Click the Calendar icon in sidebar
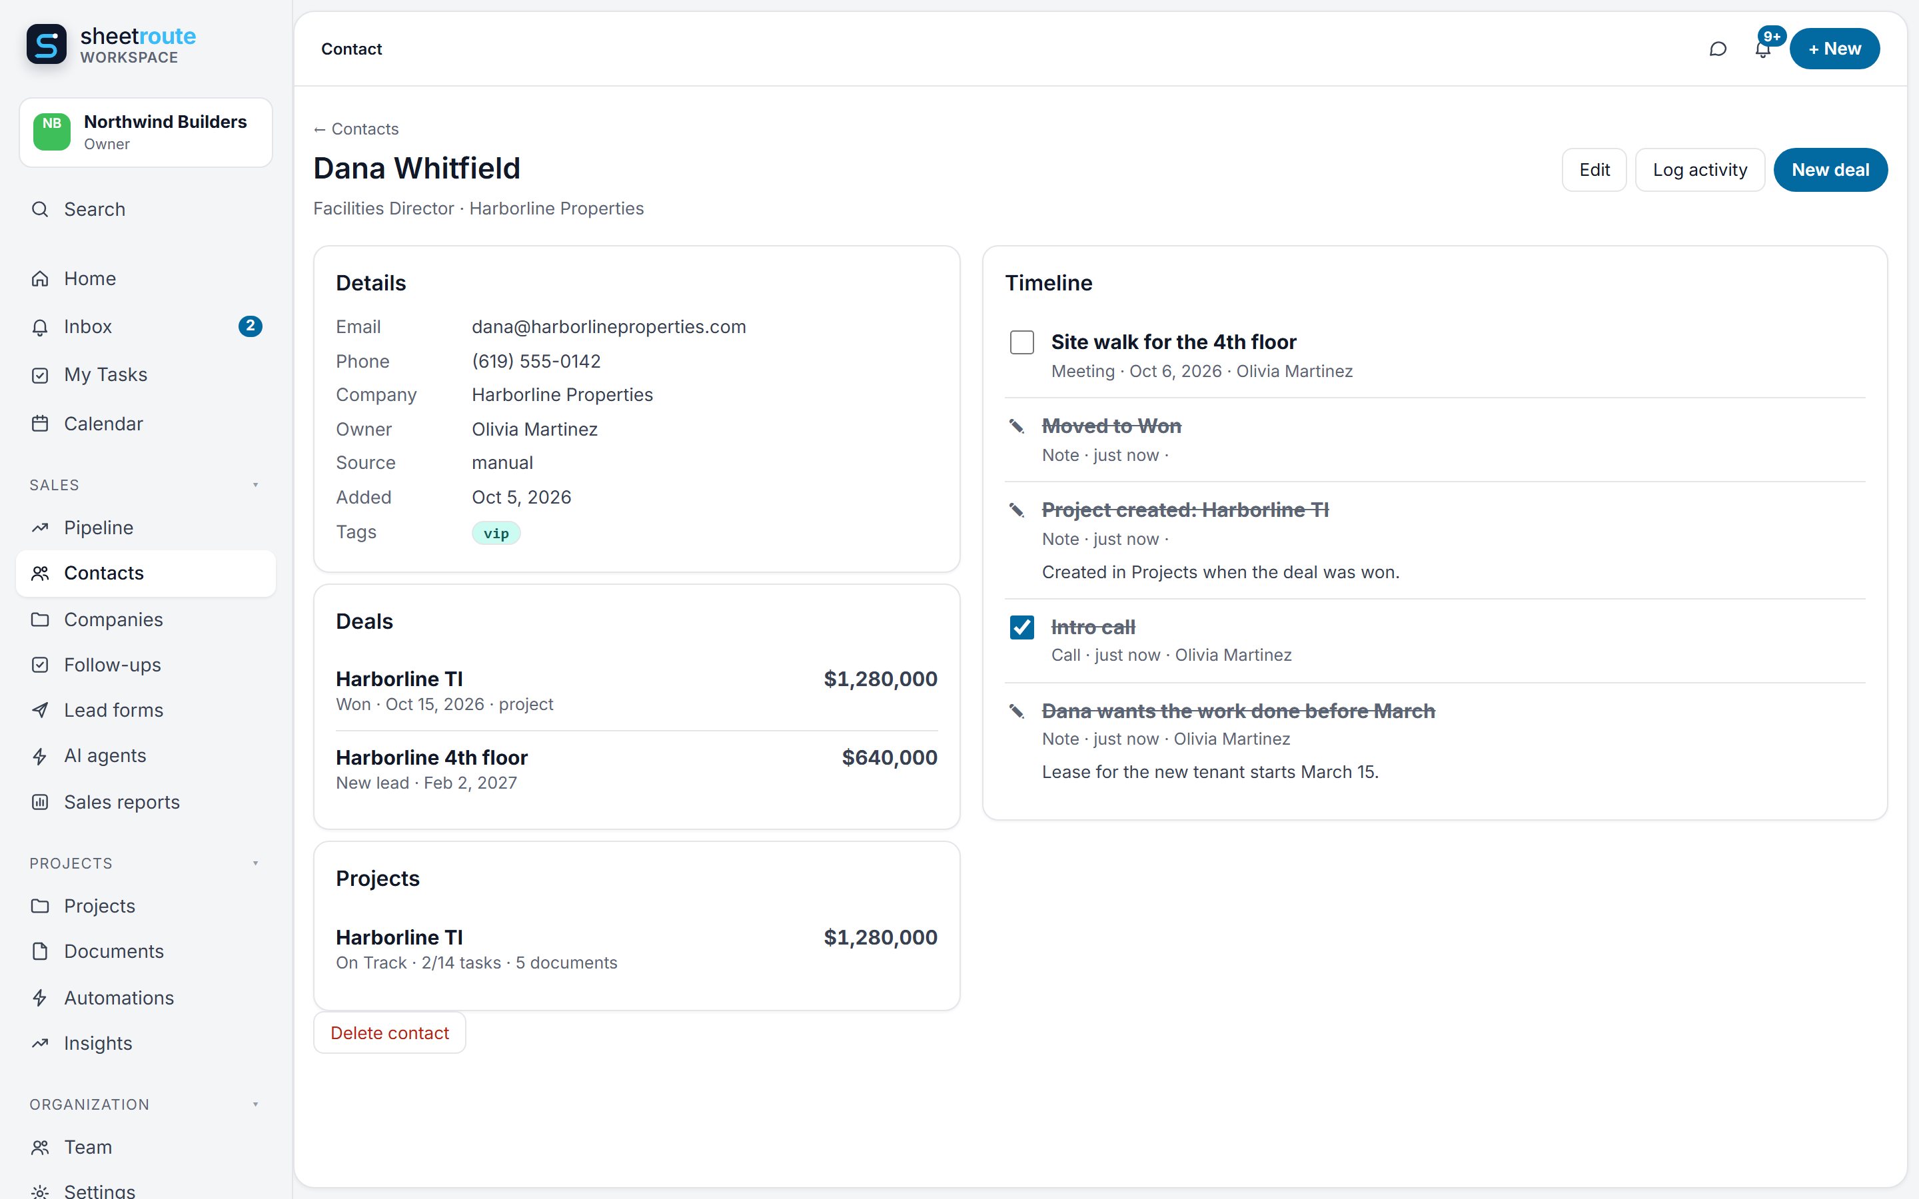Image resolution: width=1919 pixels, height=1199 pixels. [40, 424]
